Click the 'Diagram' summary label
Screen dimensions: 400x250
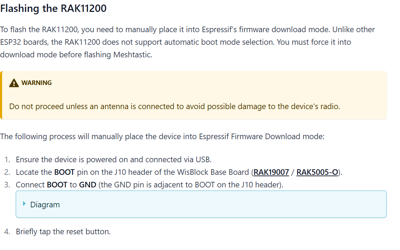(45, 205)
